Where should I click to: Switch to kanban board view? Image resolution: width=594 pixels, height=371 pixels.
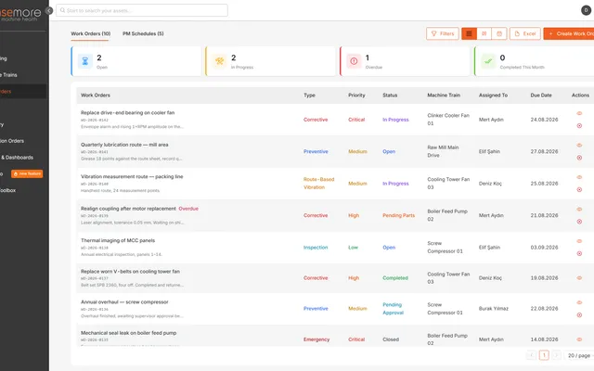pyautogui.click(x=484, y=33)
